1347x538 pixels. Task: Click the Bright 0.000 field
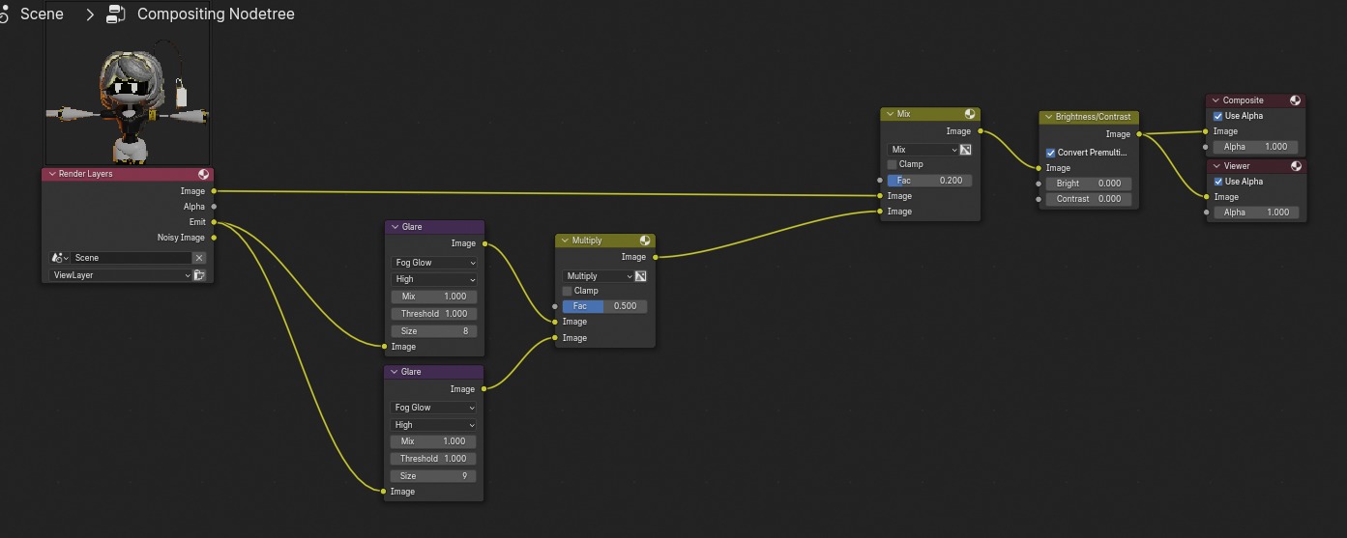click(x=1088, y=184)
